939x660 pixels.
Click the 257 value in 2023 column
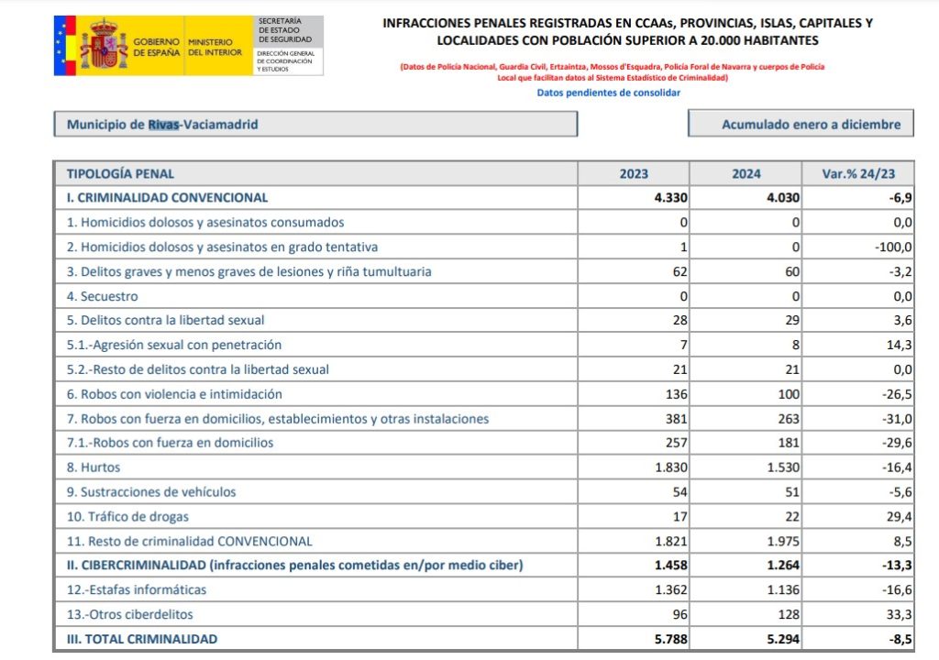click(677, 442)
